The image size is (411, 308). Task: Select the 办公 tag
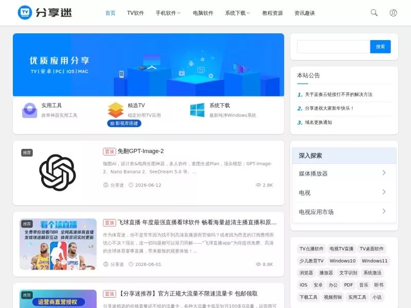coord(333,285)
